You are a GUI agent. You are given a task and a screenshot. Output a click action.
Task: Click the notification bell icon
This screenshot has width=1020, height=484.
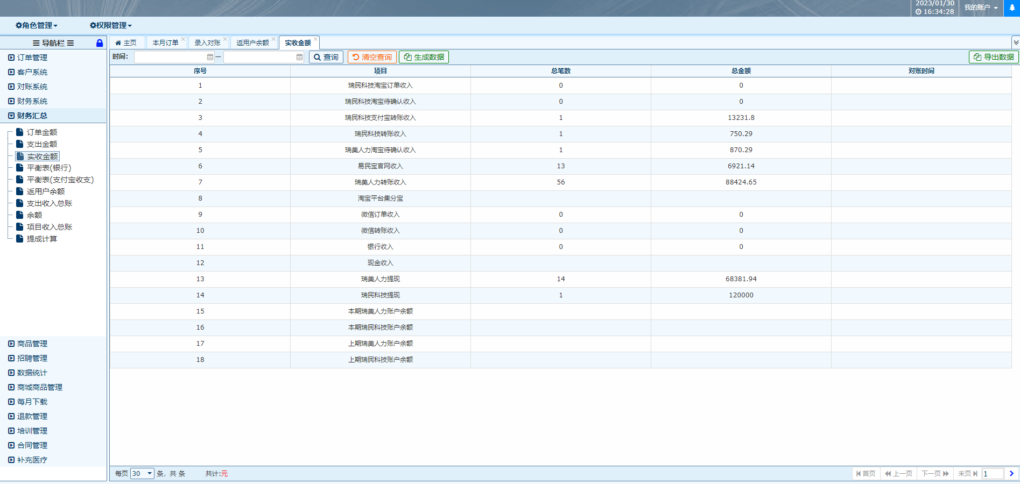coord(1012,8)
